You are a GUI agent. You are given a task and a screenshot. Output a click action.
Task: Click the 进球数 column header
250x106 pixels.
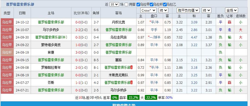[240, 16]
